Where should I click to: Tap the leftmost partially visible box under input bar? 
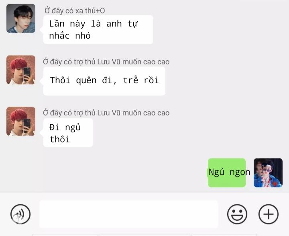[65, 235]
